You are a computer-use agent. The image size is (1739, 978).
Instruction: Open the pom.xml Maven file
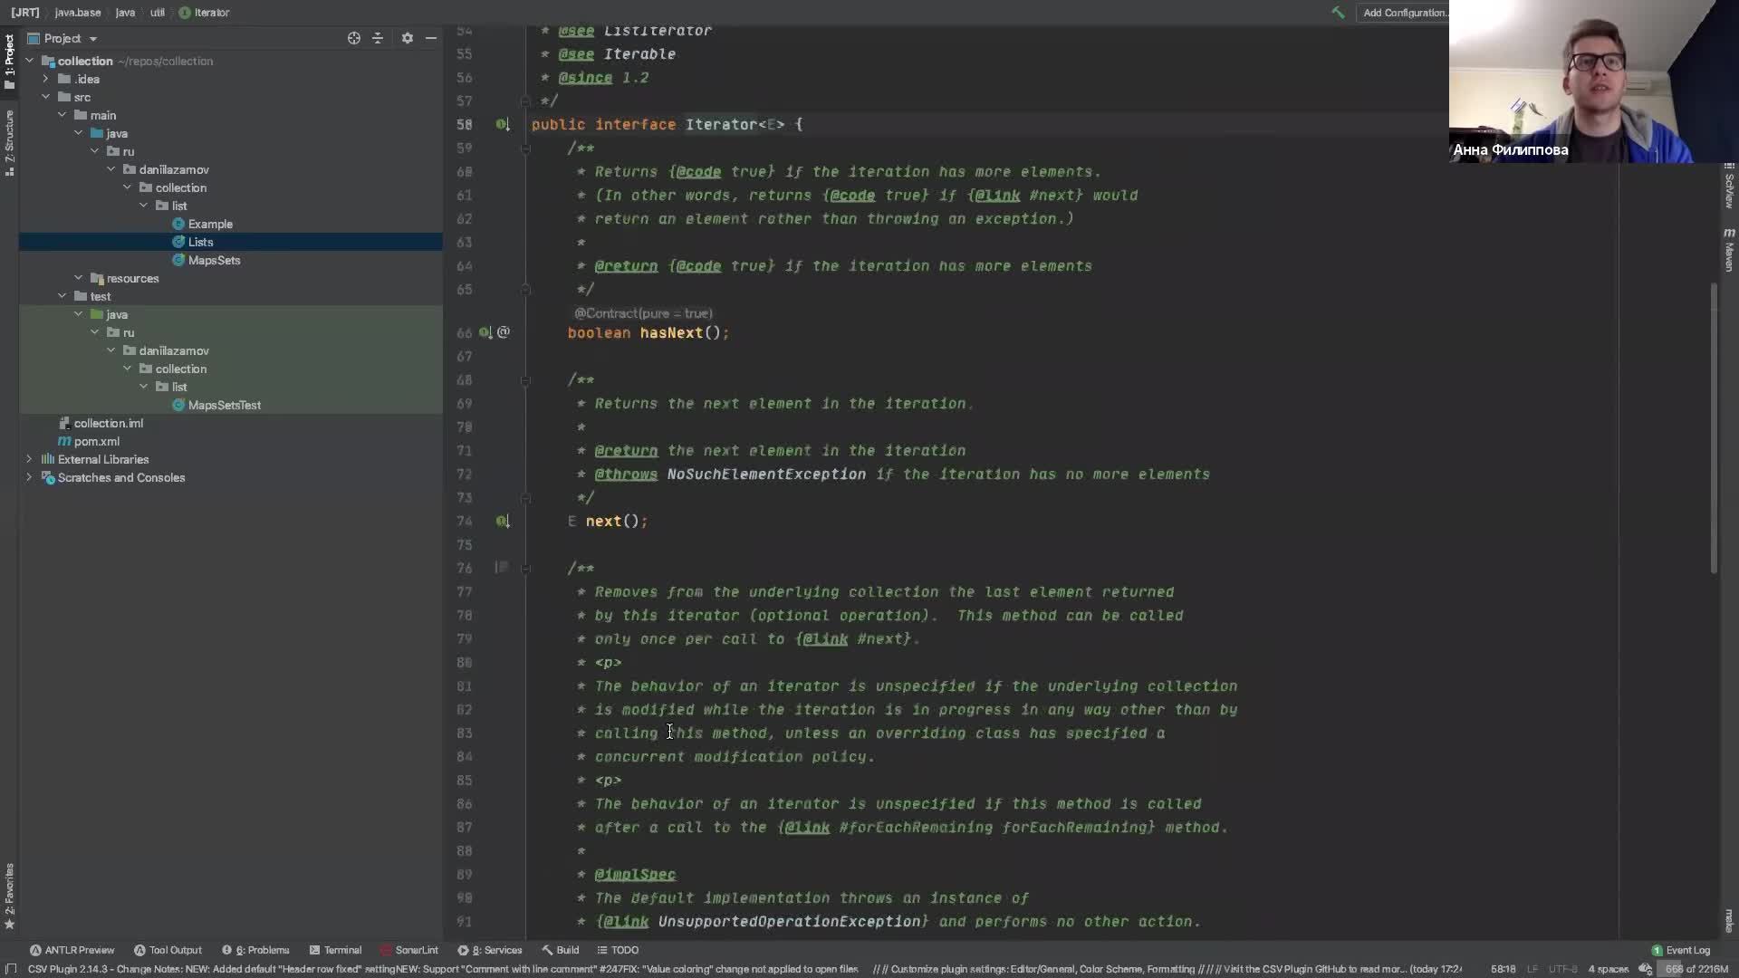tap(96, 441)
